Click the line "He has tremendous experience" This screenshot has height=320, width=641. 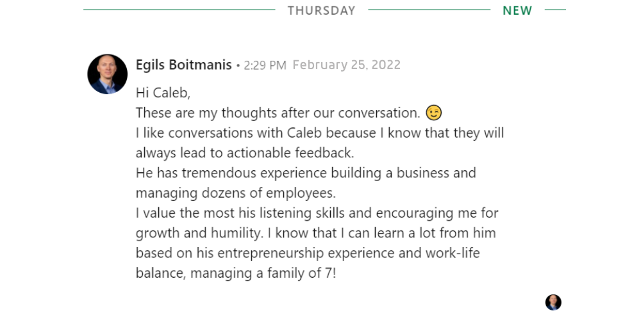tap(306, 173)
